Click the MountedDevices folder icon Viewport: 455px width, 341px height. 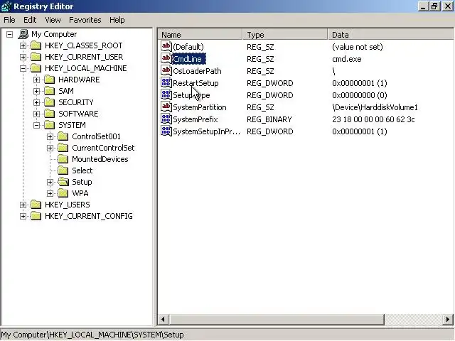pyautogui.click(x=63, y=159)
